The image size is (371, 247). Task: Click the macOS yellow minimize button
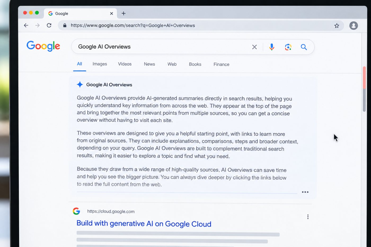coord(31,13)
